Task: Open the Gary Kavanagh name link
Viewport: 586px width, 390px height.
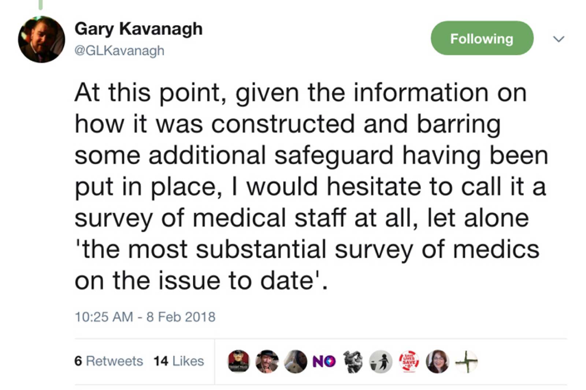Action: (138, 29)
